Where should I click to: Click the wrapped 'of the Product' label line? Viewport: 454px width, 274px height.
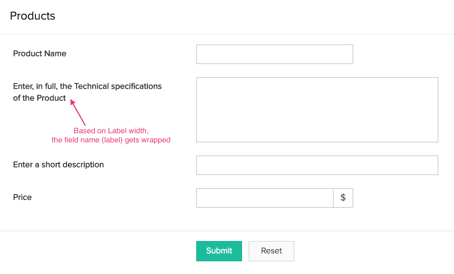39,98
